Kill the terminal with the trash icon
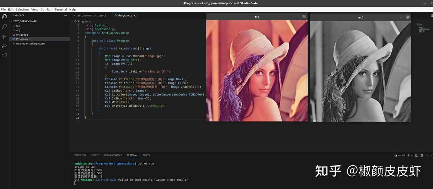This screenshot has width=433, height=189. pos(422,155)
